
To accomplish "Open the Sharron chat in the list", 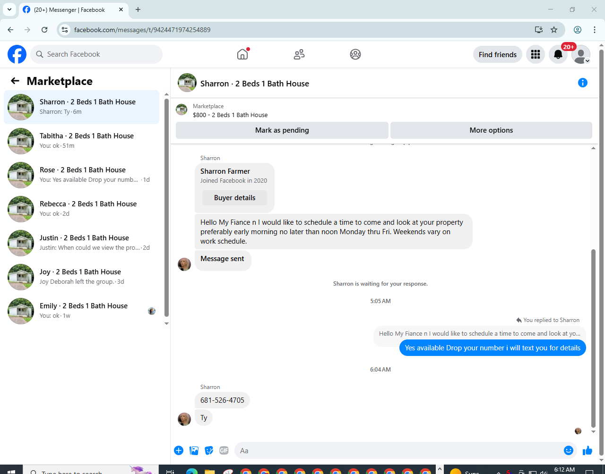I will point(82,107).
